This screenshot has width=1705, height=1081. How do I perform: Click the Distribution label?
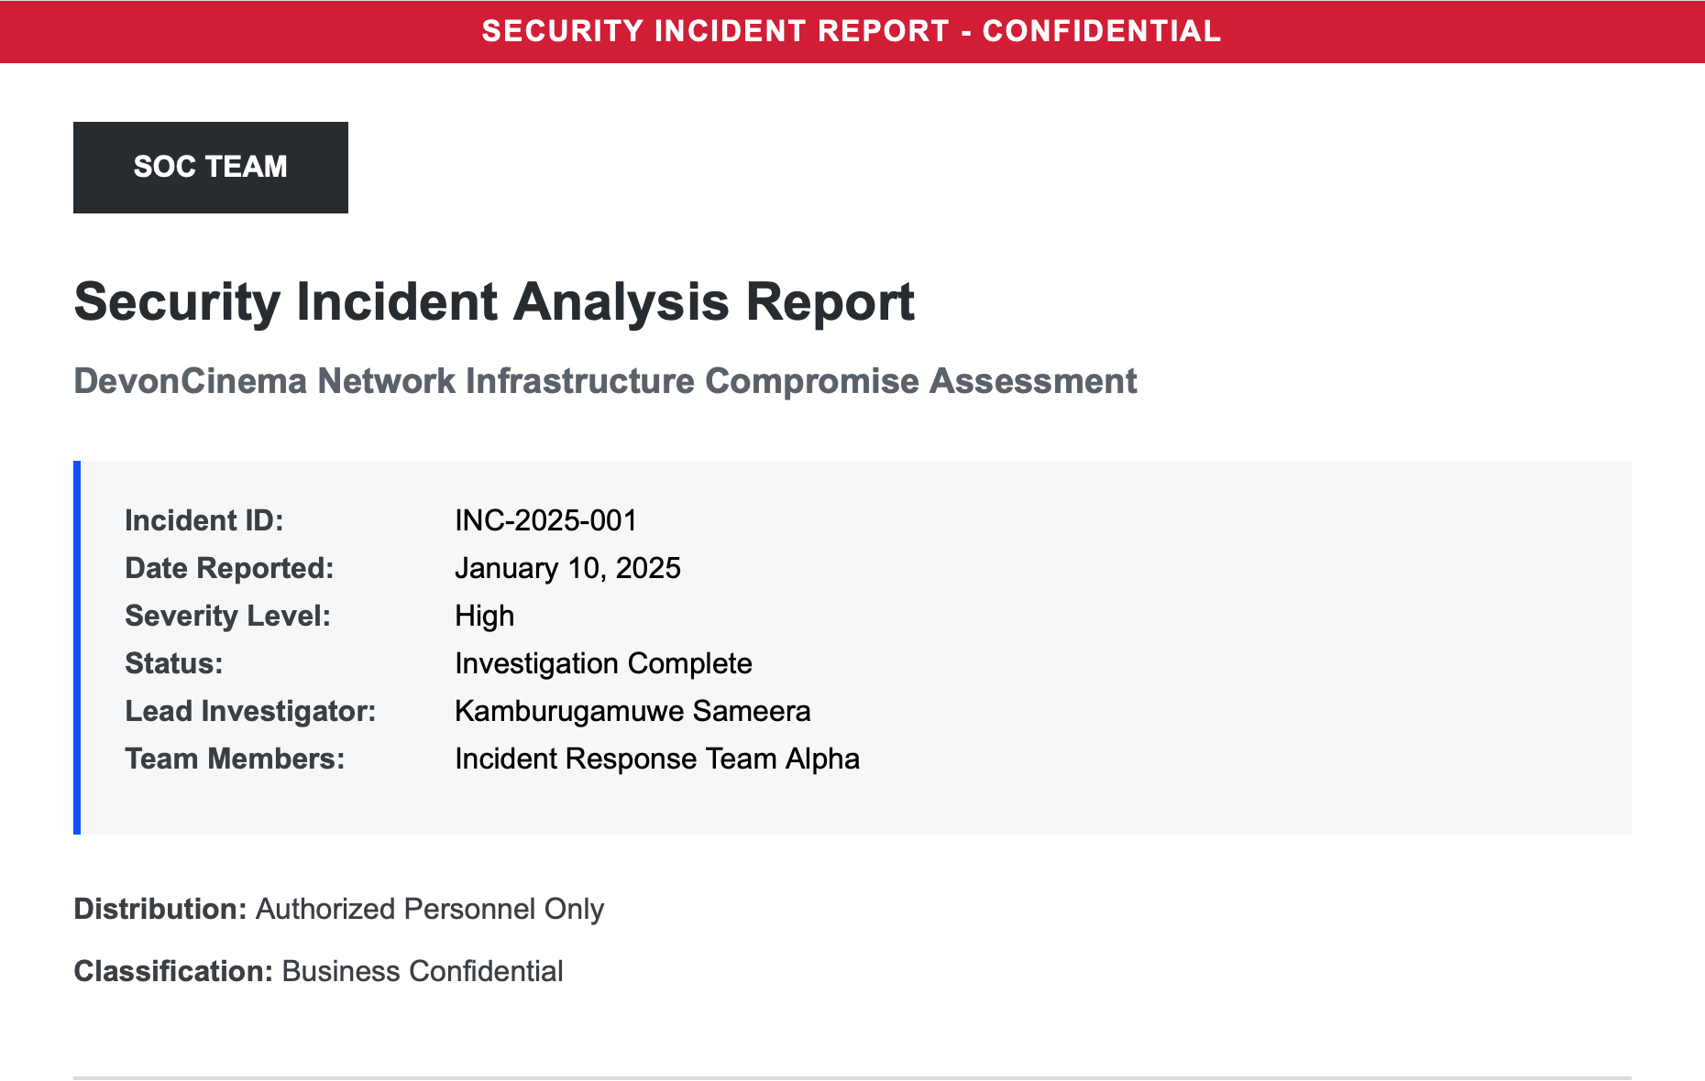(160, 909)
